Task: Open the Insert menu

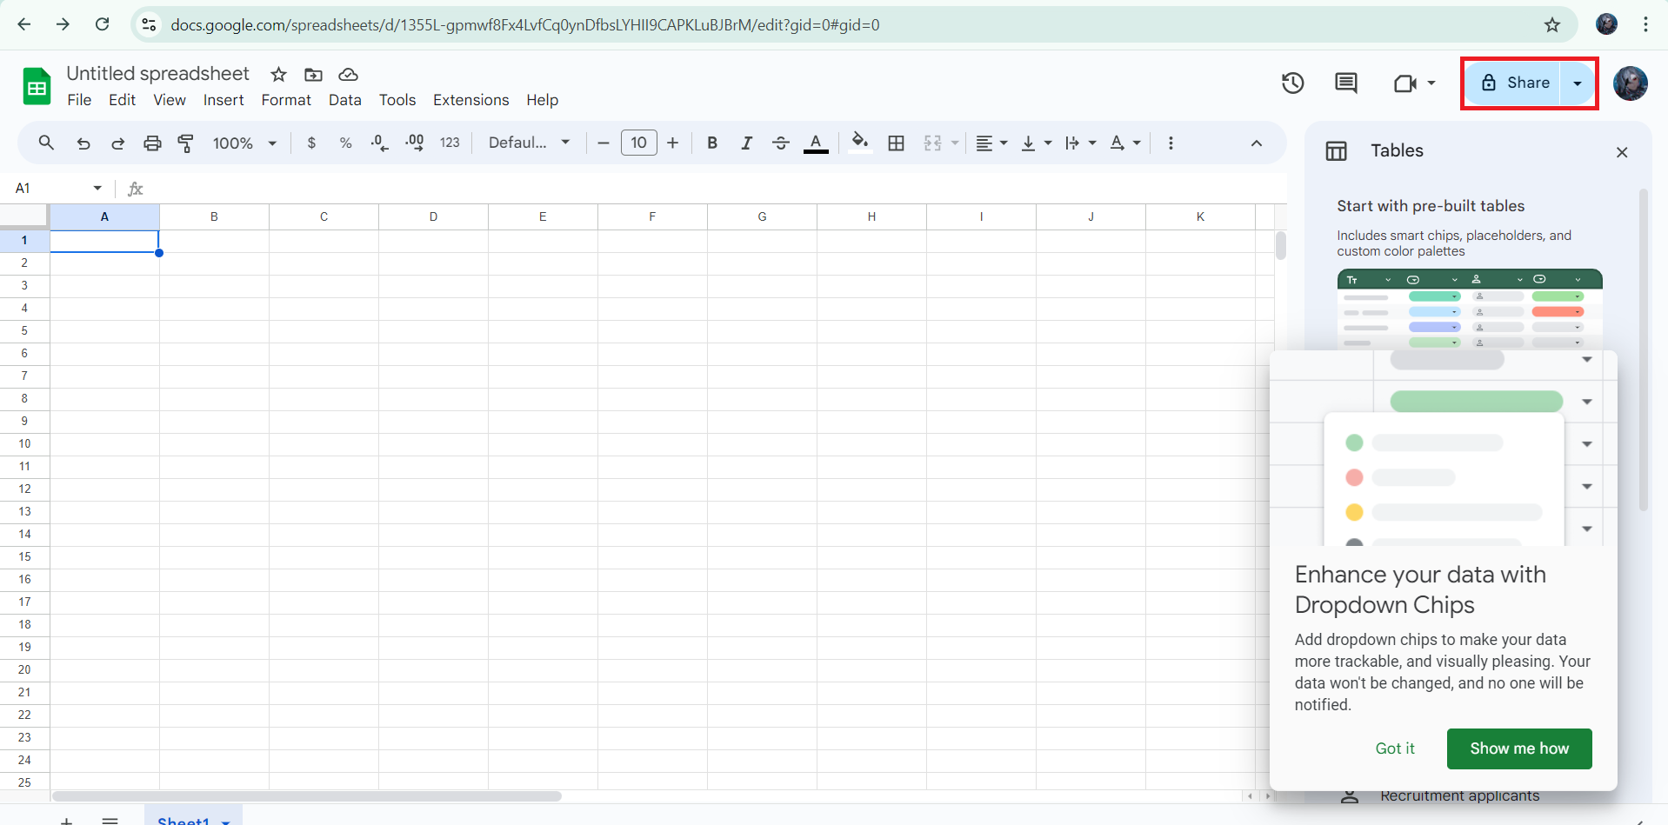Action: 224,100
